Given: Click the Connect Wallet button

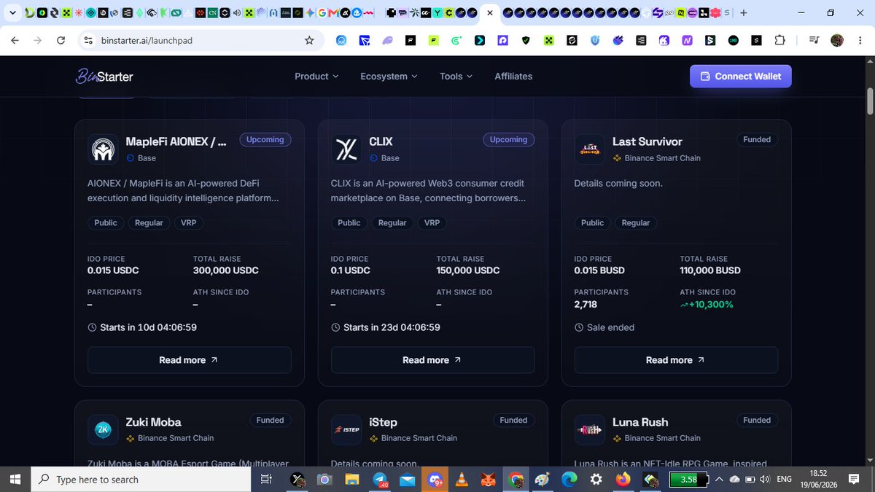Looking at the screenshot, I should [741, 76].
